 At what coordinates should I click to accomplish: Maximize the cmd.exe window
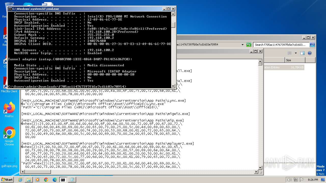point(168,9)
